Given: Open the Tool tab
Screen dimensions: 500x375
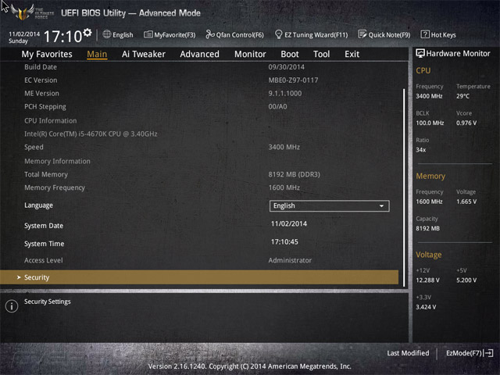Looking at the screenshot, I should tap(321, 54).
